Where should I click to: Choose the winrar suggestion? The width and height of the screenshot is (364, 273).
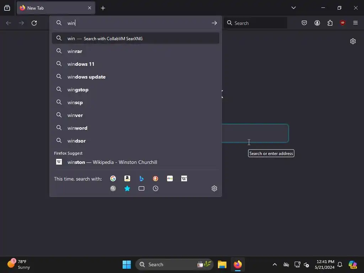135,51
